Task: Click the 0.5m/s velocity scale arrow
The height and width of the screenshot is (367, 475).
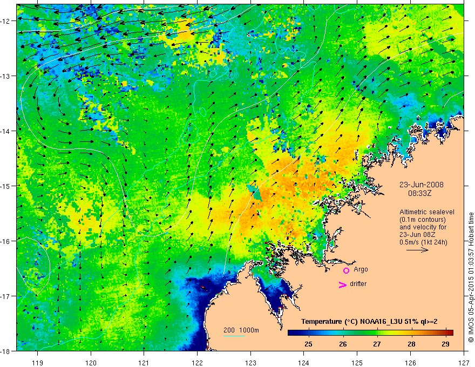Action: click(417, 250)
